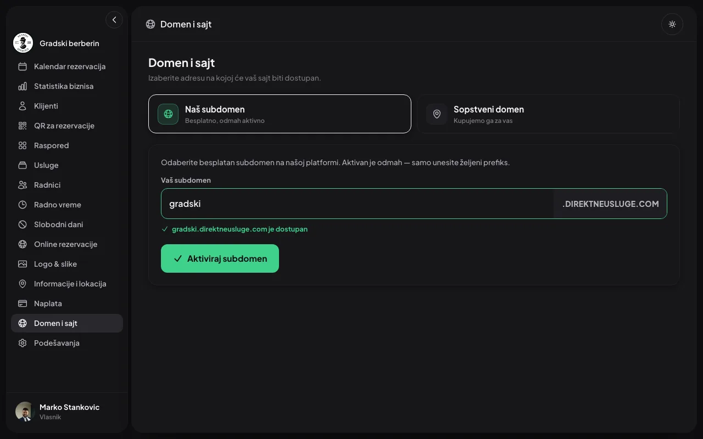This screenshot has height=439, width=703.
Task: Open the Logo & slike image icon
Action: [x=23, y=264]
